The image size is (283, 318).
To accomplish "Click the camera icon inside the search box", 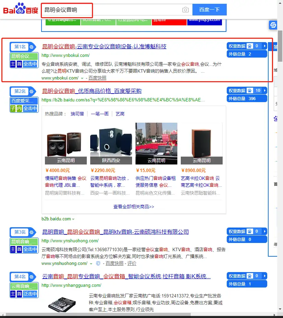I will (x=186, y=10).
